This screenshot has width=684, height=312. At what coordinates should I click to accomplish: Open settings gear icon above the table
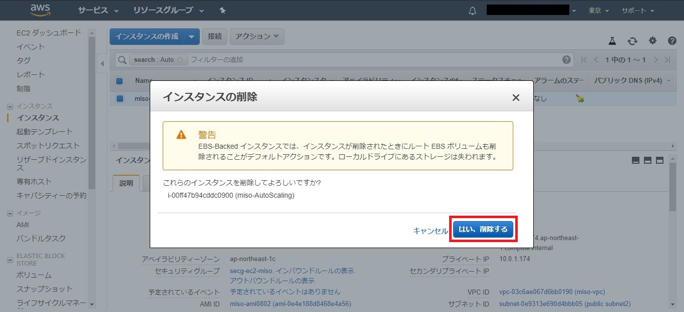point(652,41)
